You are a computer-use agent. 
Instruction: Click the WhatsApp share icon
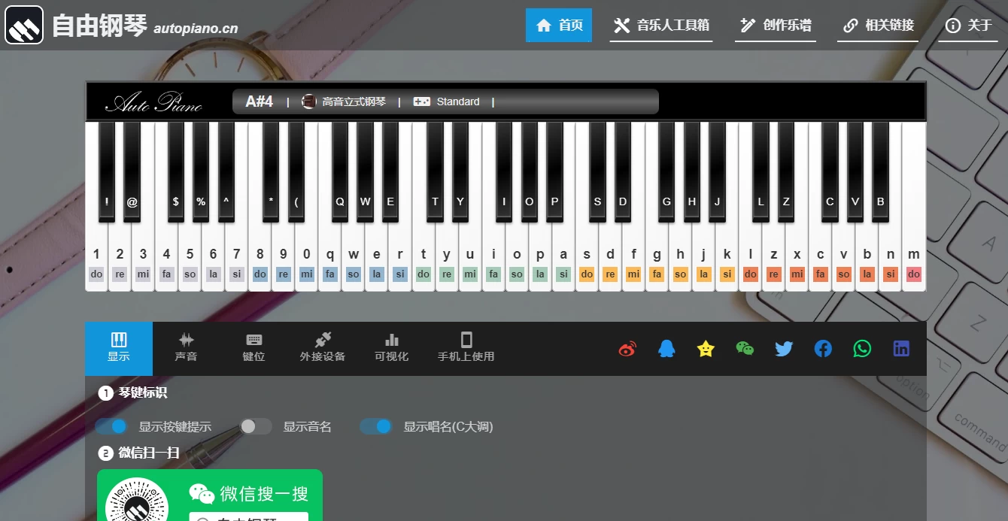coord(862,349)
